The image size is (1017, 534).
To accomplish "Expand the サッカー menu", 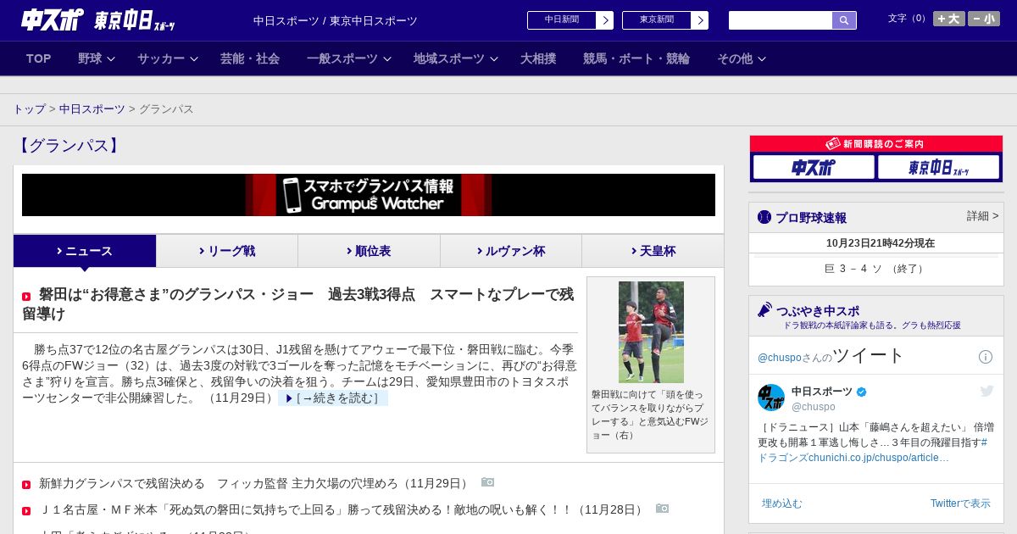I will pyautogui.click(x=167, y=58).
